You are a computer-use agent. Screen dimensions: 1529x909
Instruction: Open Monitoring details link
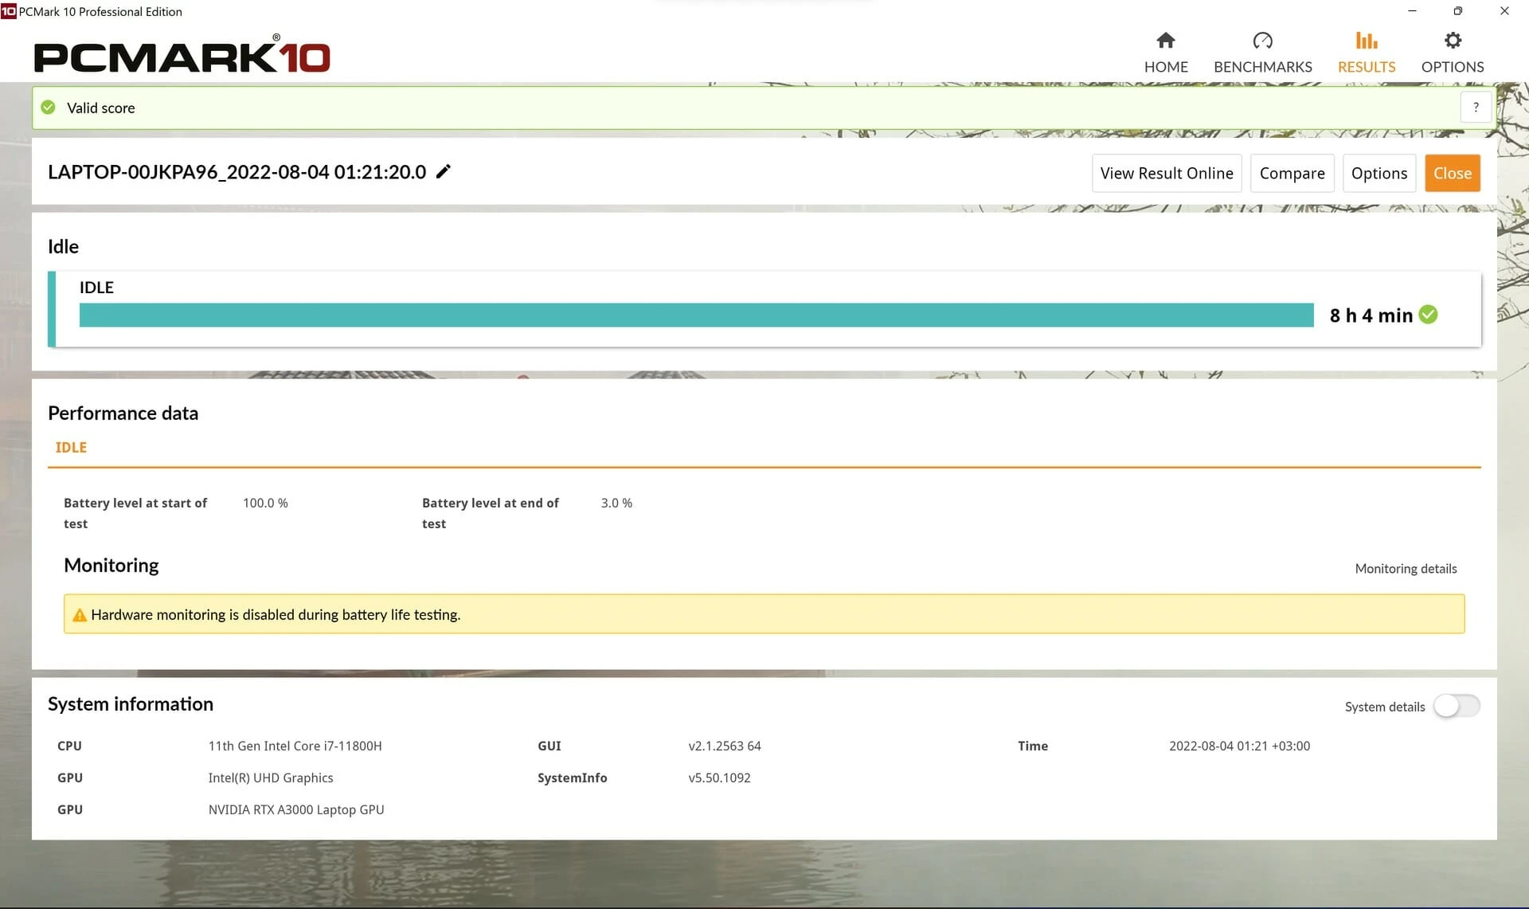point(1406,569)
